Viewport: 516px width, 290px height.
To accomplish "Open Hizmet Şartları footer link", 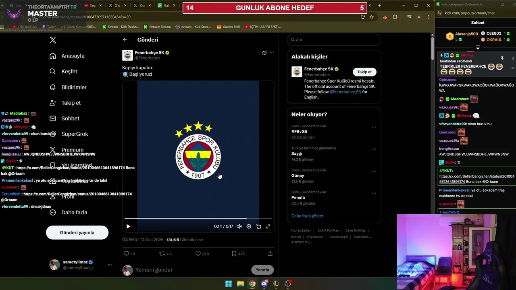I will [x=301, y=230].
